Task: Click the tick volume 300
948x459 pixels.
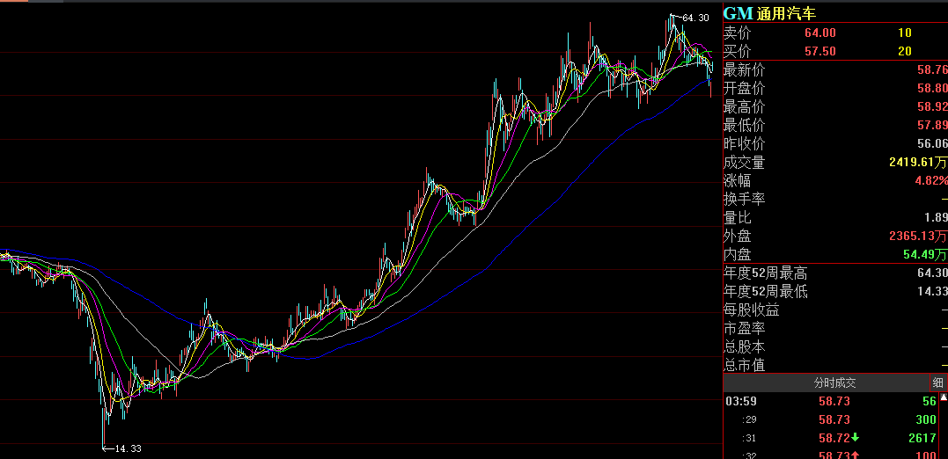Action: (x=926, y=419)
